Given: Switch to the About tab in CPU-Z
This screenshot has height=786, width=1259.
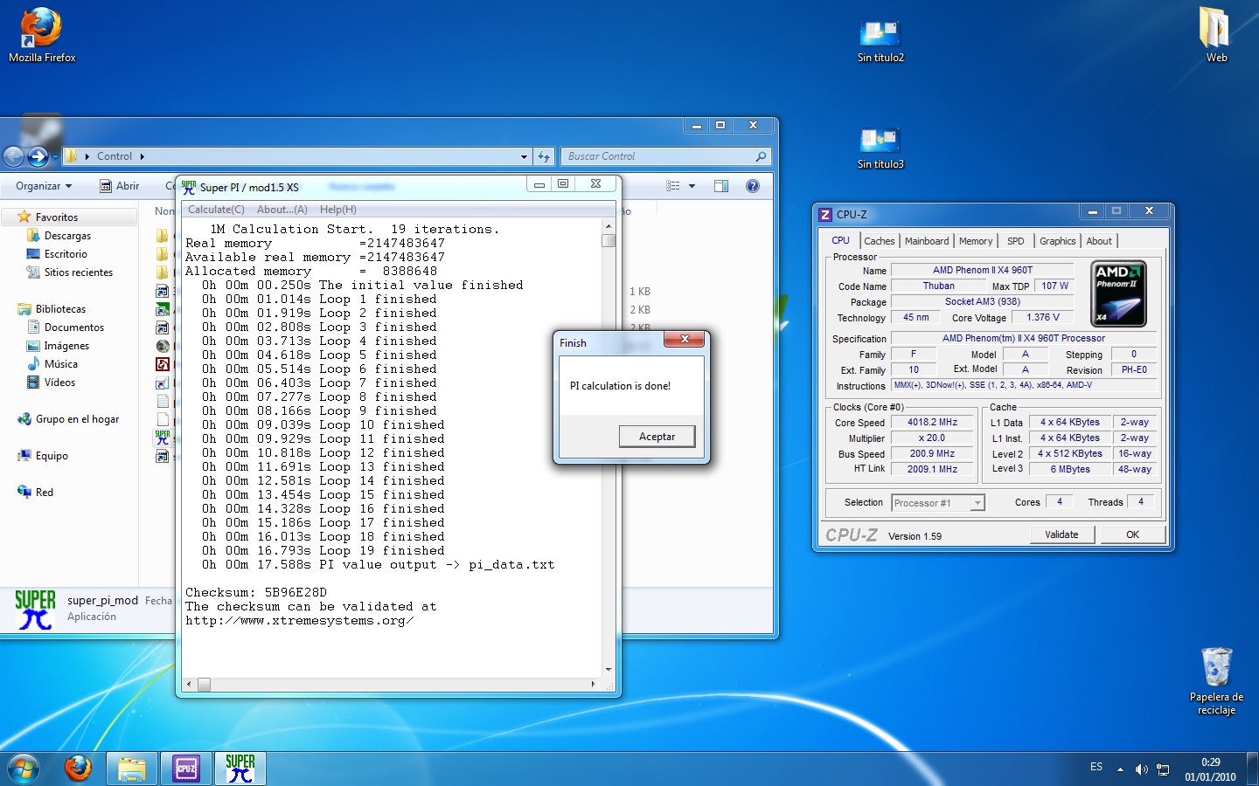Looking at the screenshot, I should [x=1099, y=241].
